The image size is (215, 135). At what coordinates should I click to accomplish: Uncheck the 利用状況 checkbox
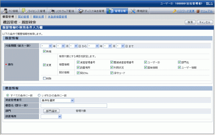click(x=112, y=67)
